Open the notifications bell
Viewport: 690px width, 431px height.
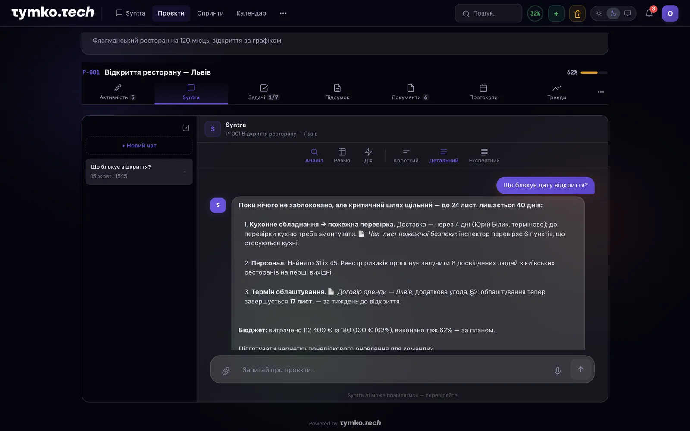pos(649,13)
